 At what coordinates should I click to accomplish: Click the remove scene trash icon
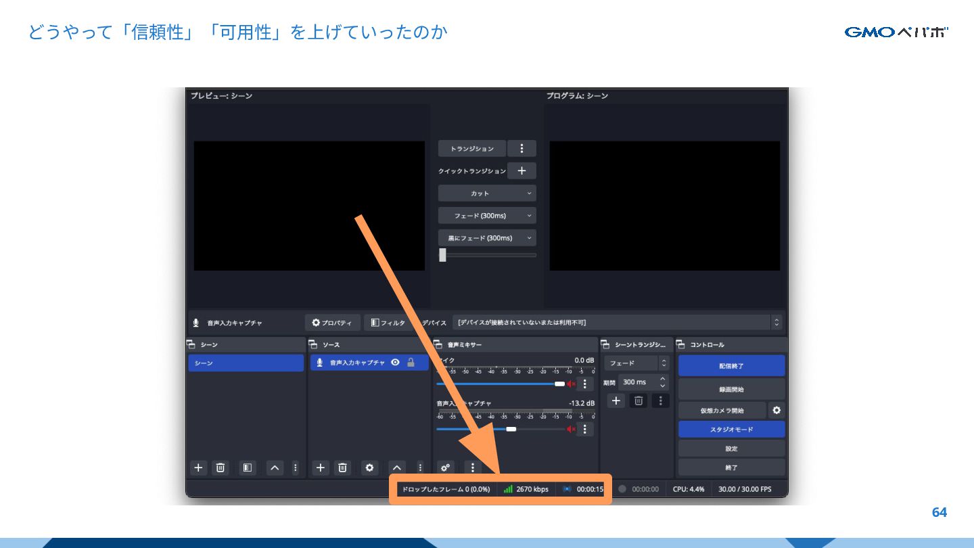tap(220, 467)
